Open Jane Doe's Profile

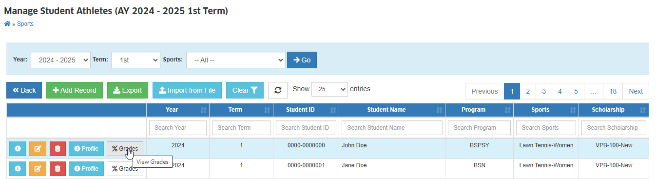coord(86,168)
